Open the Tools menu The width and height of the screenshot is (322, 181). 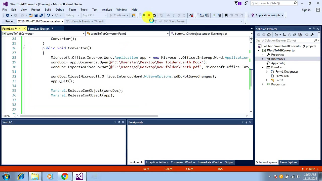pyautogui.click(x=84, y=10)
